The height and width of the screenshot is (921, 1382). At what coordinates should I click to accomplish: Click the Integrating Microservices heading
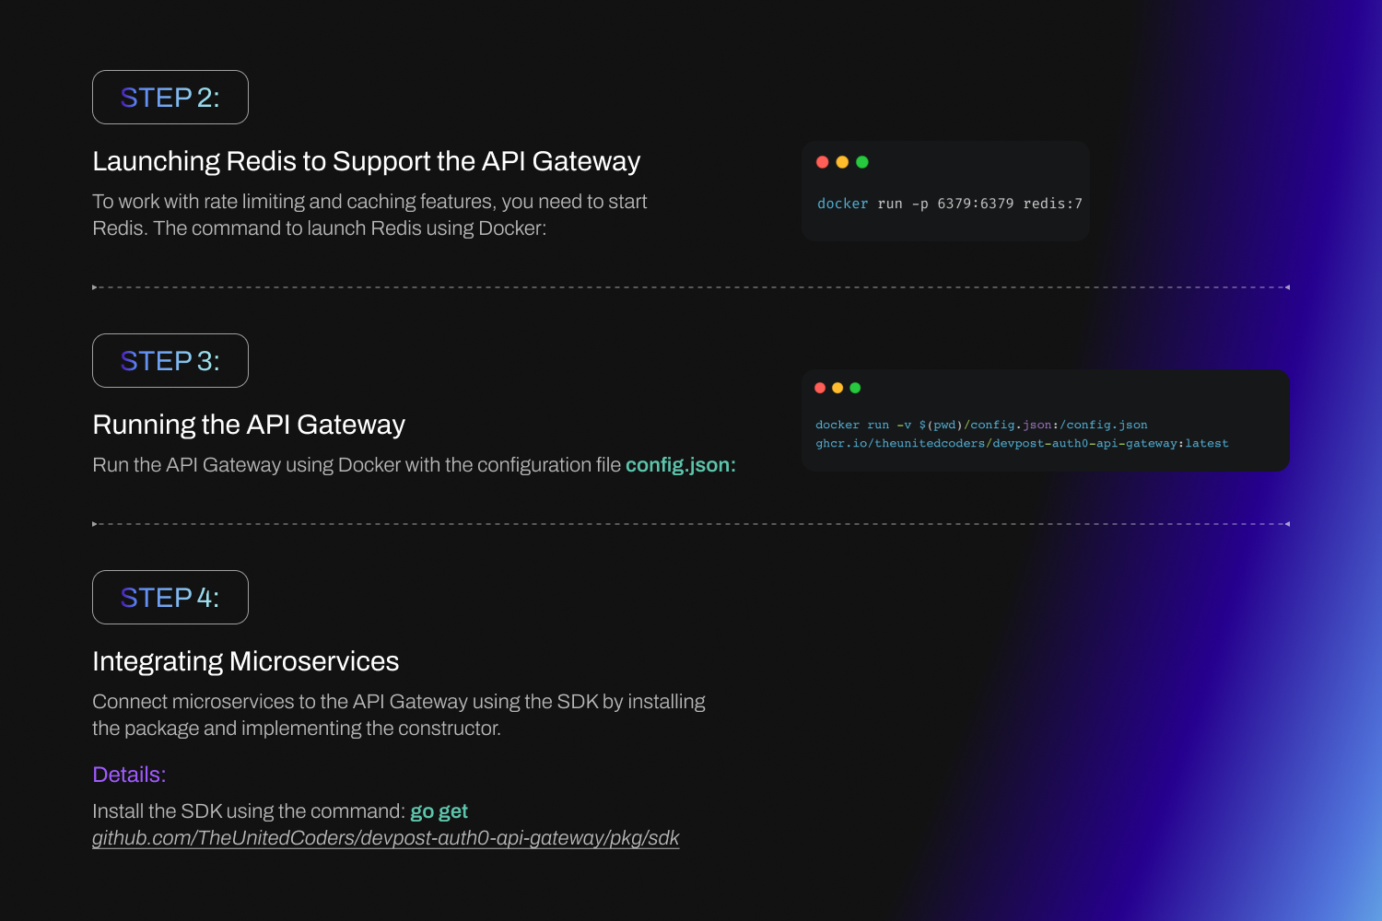point(245,661)
